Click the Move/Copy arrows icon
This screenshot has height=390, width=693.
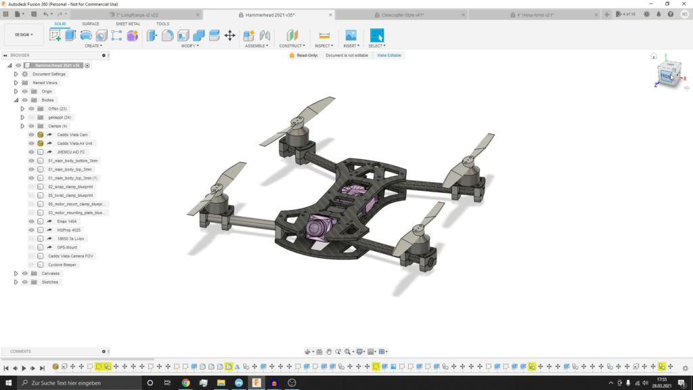click(229, 35)
